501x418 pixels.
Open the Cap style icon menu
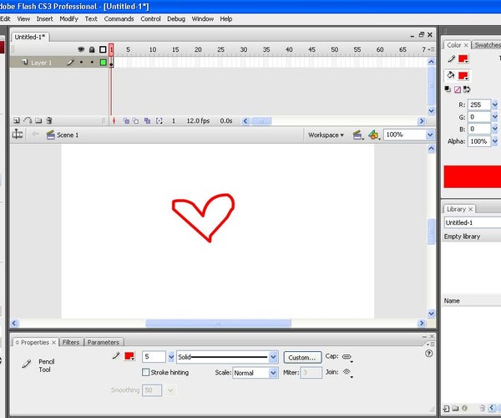tap(347, 357)
